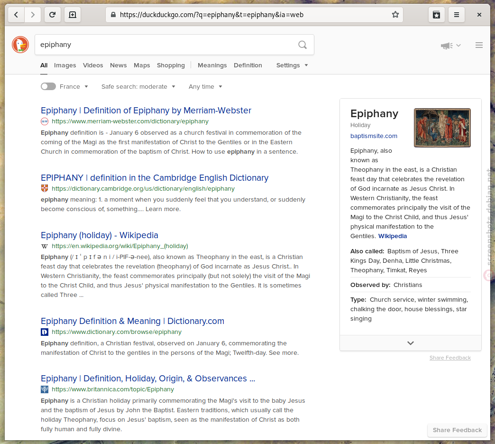Click the 'Type:' label in info panel
Screen dimensions: 495x444
point(358,300)
